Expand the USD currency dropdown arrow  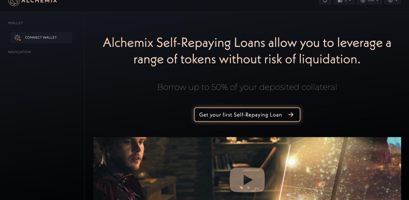point(378,1)
